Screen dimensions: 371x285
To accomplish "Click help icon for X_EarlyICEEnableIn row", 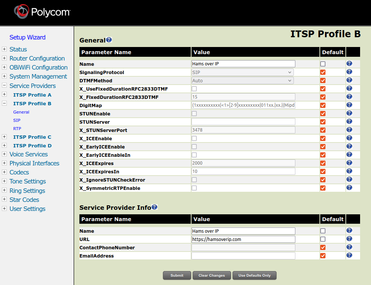I will 349,155.
